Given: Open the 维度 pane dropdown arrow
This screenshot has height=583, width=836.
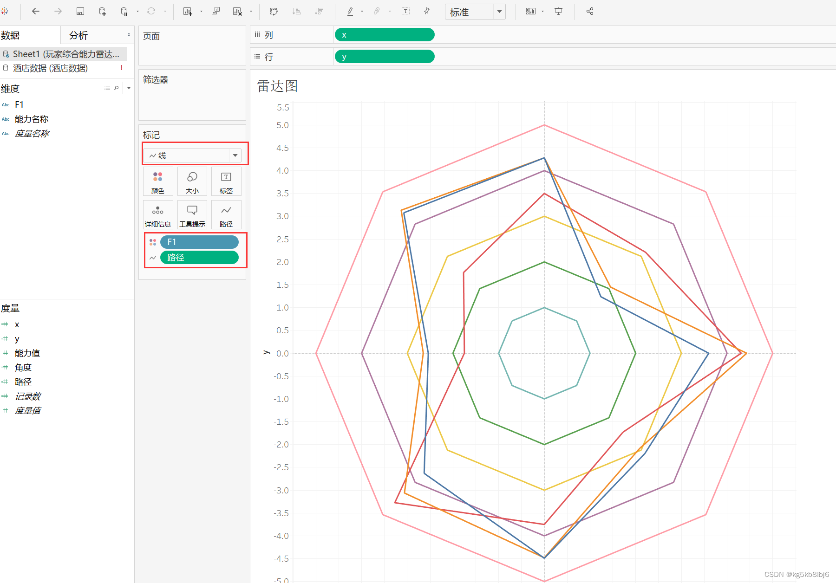Looking at the screenshot, I should pyautogui.click(x=129, y=88).
